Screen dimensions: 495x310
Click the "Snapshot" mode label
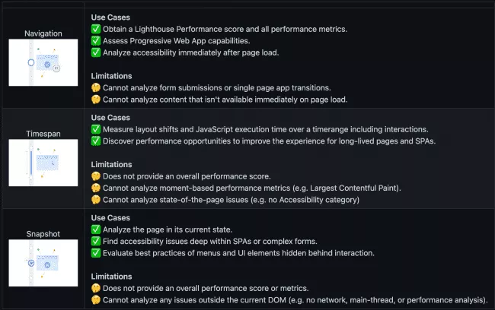click(43, 233)
